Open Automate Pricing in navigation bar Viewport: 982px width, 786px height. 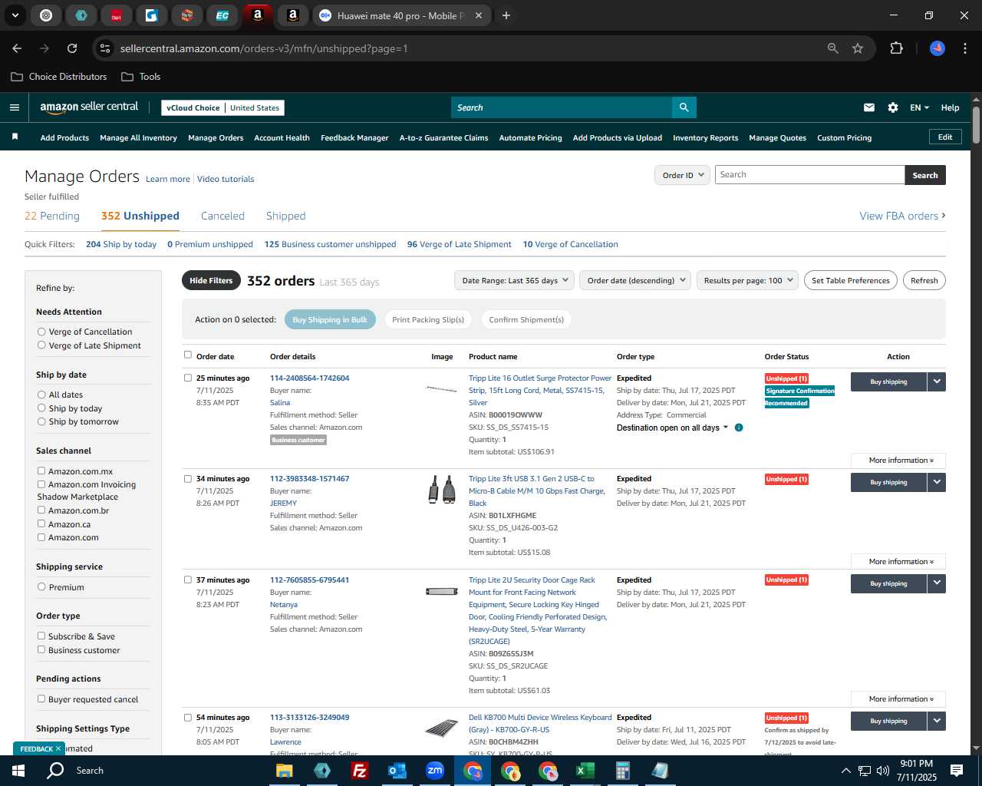[x=530, y=137]
